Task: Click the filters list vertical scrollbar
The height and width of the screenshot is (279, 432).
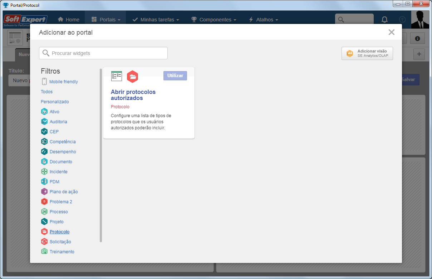Action: tap(101, 155)
